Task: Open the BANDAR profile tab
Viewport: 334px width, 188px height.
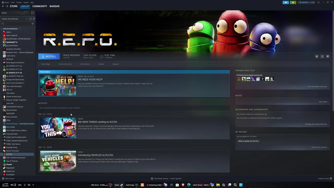Action: [55, 6]
